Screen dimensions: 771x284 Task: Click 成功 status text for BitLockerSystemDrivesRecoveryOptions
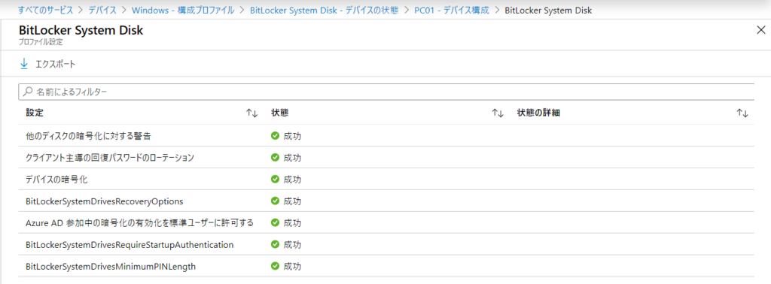(292, 201)
